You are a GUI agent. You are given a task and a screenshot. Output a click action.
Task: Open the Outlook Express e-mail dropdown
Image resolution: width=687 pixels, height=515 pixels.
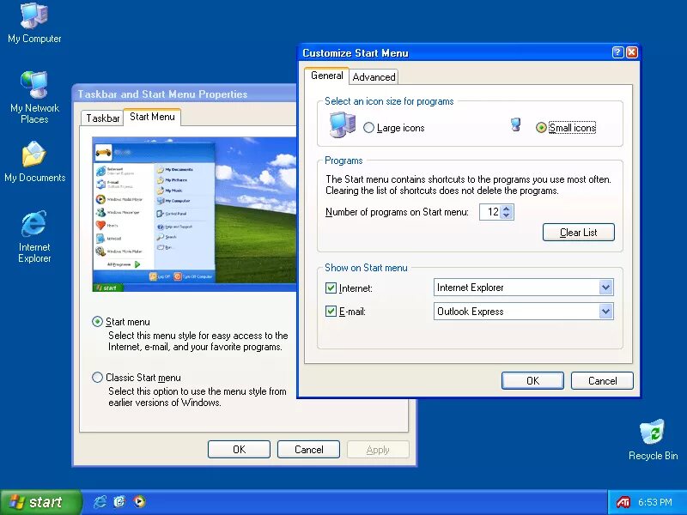click(607, 312)
